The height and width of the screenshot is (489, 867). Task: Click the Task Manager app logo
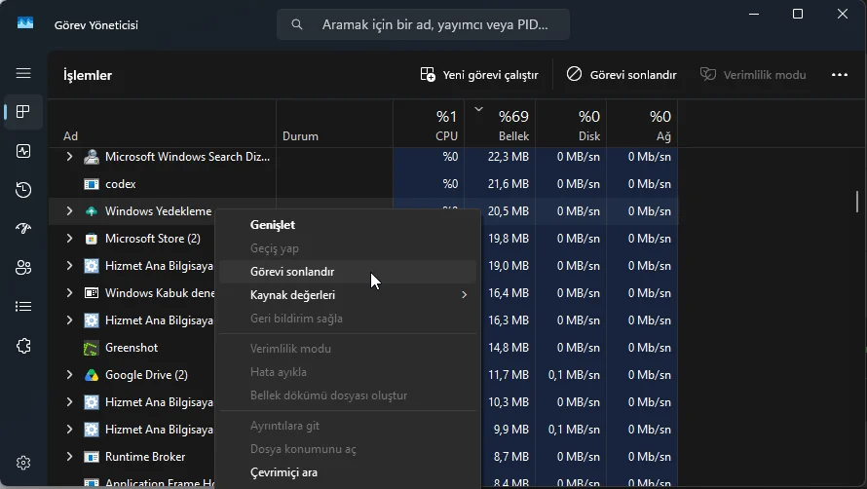25,22
